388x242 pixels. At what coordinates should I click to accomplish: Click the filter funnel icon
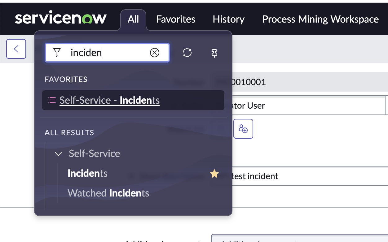coord(57,53)
